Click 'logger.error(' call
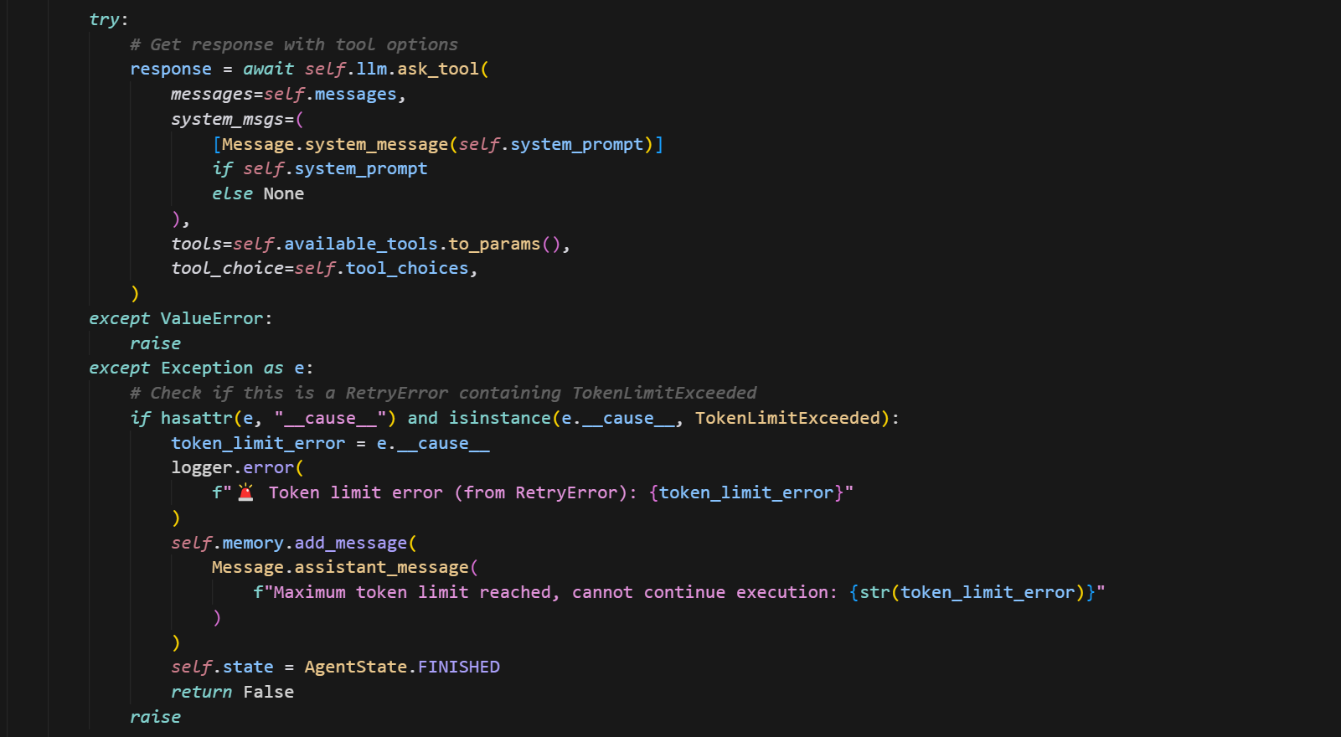Viewport: 1341px width, 737px height. pyautogui.click(x=237, y=467)
